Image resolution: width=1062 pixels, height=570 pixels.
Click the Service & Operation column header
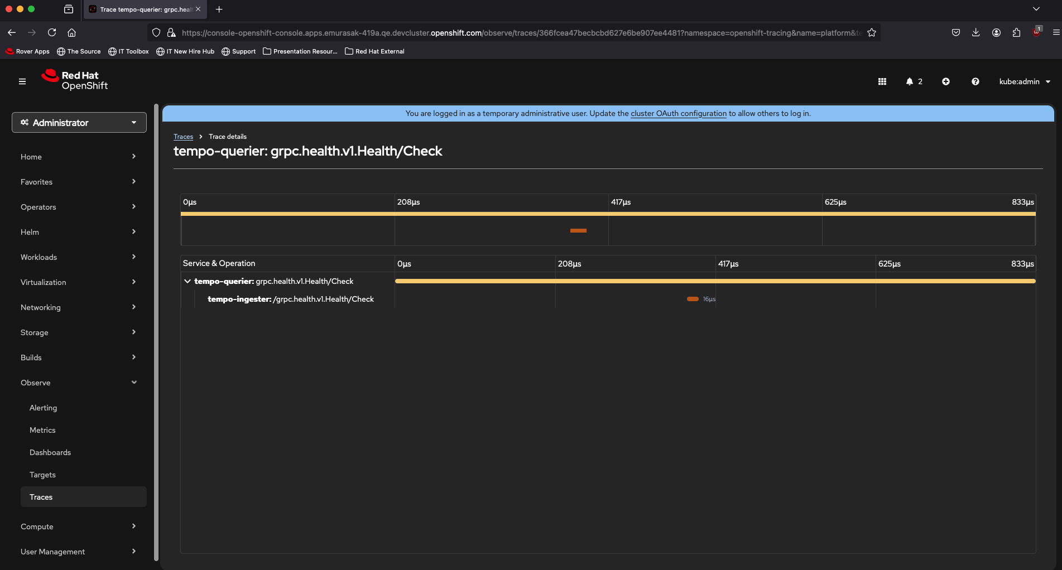coord(219,263)
